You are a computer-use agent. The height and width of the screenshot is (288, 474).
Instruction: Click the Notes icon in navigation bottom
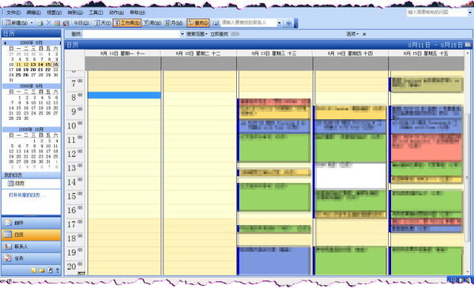34,271
